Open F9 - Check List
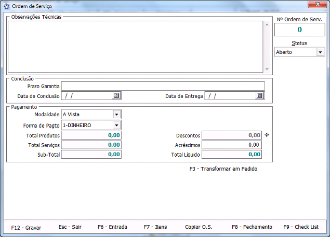This screenshot has width=330, height=237. point(301,227)
